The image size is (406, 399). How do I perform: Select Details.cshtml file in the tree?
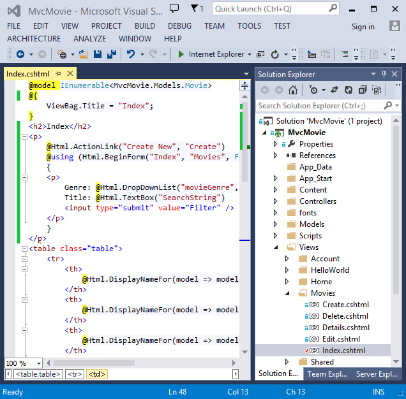click(x=345, y=328)
